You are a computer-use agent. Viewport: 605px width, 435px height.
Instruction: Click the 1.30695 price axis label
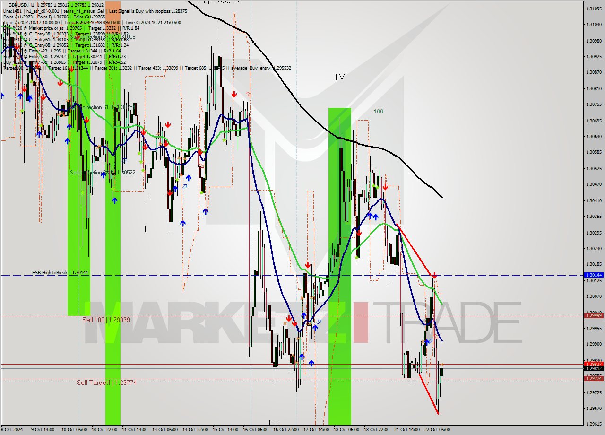tap(593, 121)
